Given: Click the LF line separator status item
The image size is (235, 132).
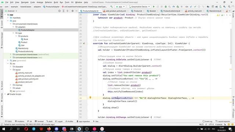Looking at the screenshot, I should (x=206, y=124).
